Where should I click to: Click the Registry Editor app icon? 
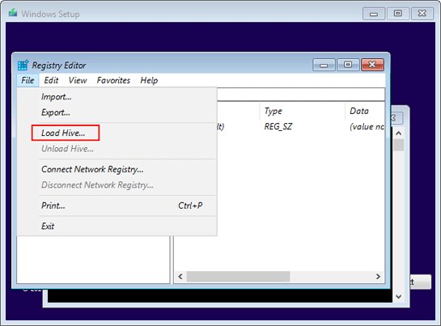pos(23,66)
